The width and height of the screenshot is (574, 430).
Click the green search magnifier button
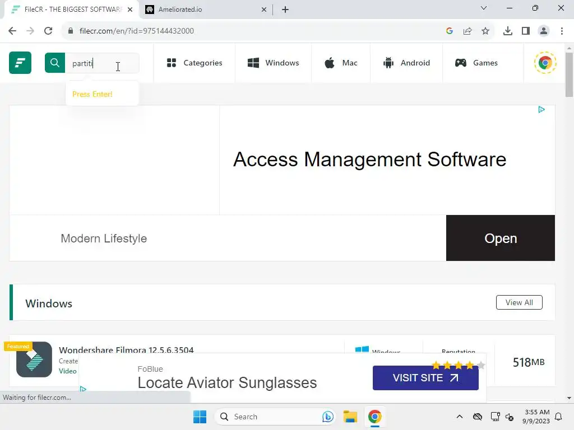coord(55,63)
